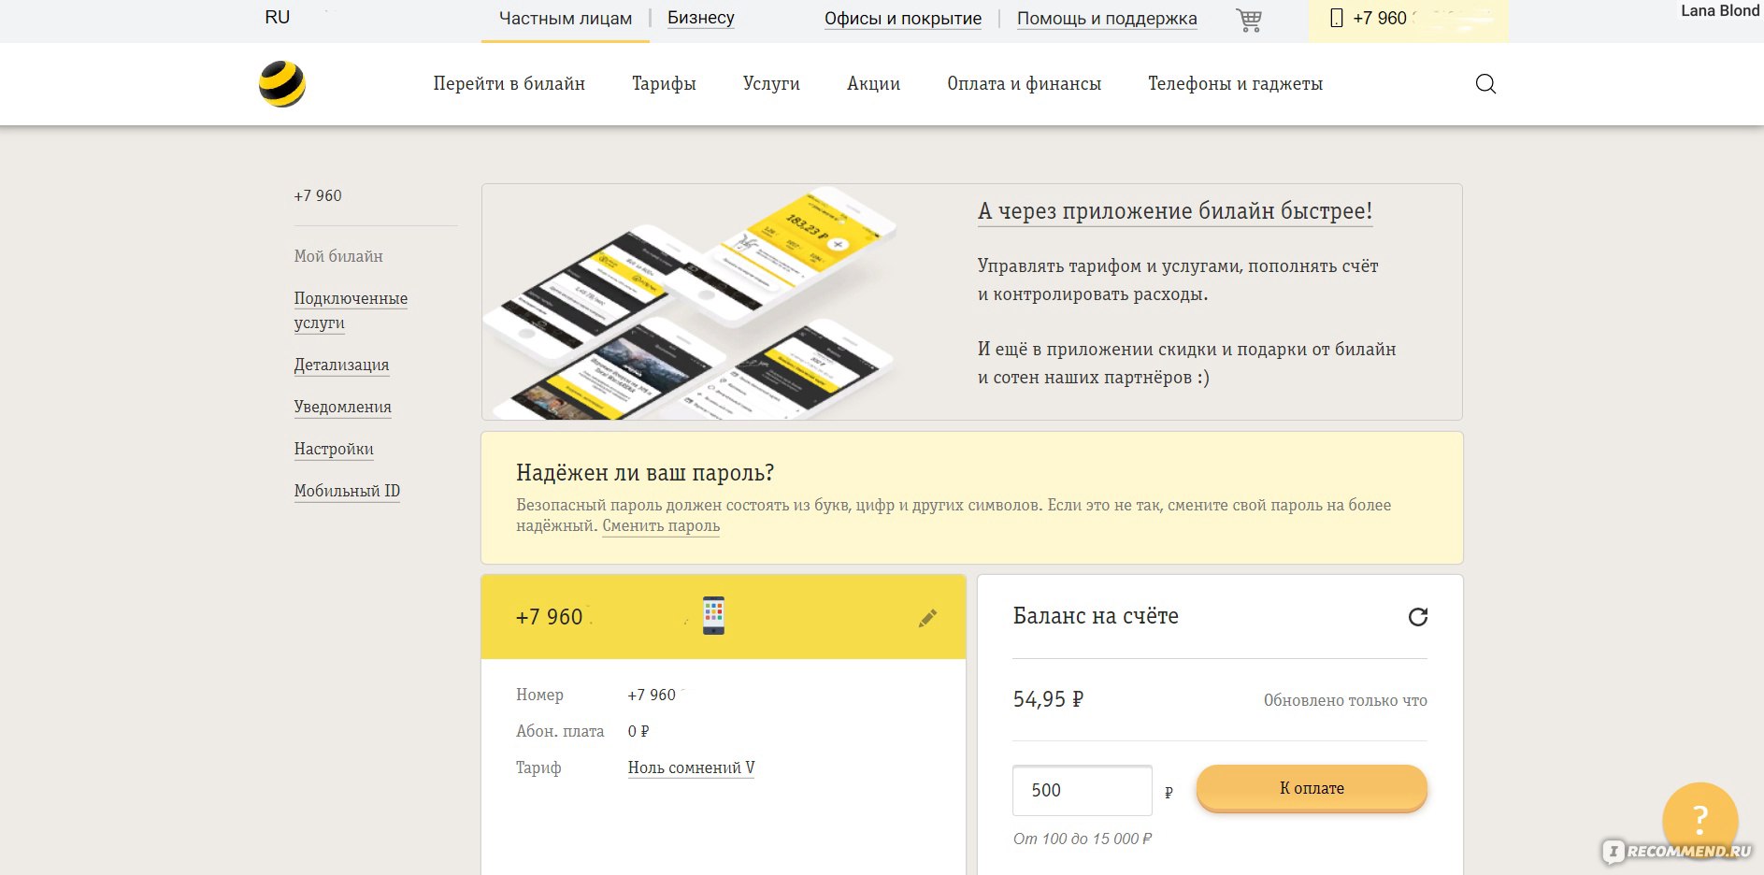The image size is (1764, 875).
Task: Open the Акции menu item
Action: pos(873,83)
